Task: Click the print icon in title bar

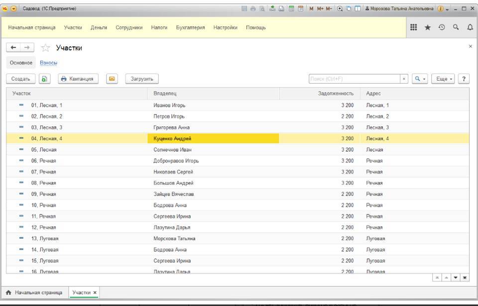Action: [x=253, y=9]
